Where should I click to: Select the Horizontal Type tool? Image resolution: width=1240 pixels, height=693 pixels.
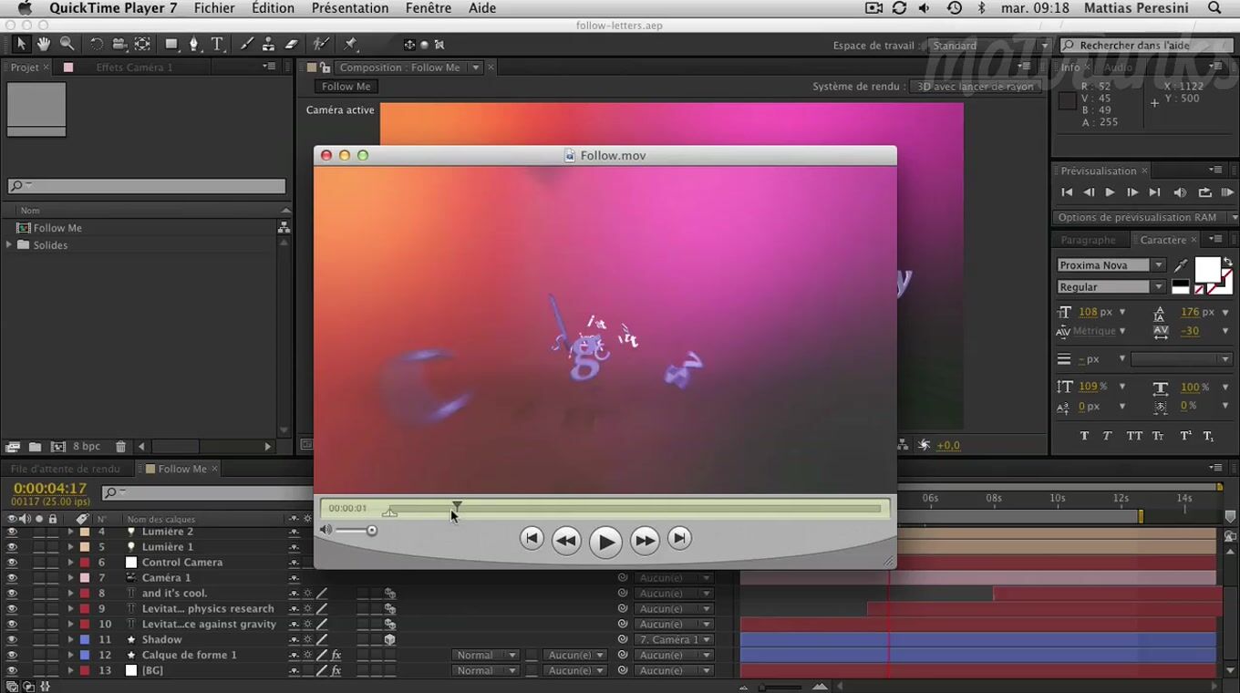(x=218, y=44)
